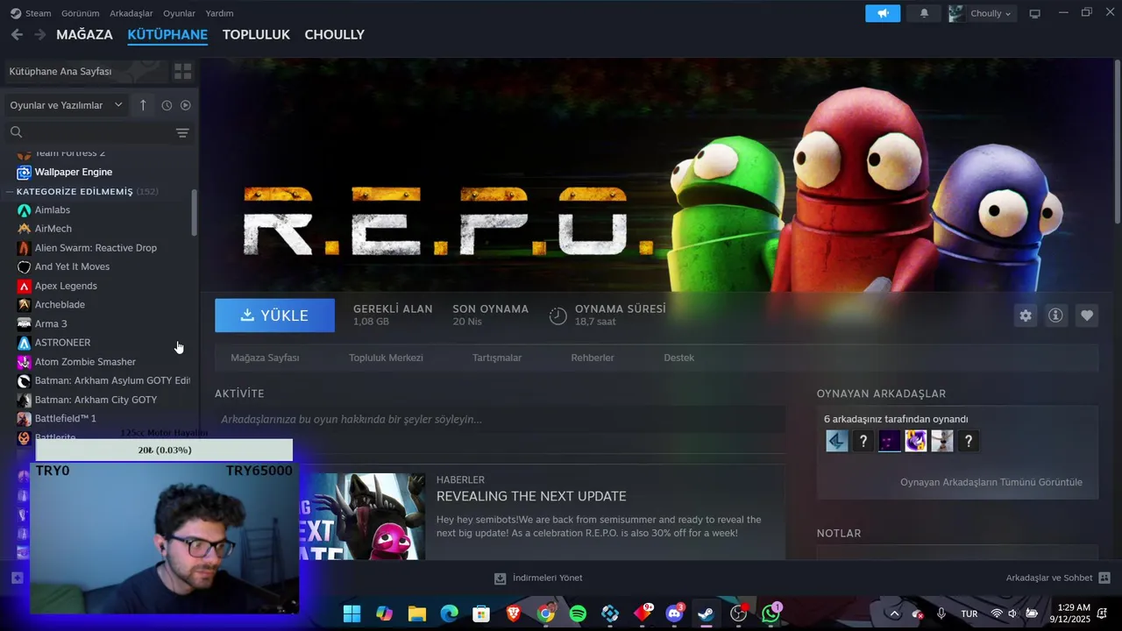The width and height of the screenshot is (1122, 631).
Task: Click first friend avatar in Oynayan Arkadaşlar
Action: pos(837,441)
